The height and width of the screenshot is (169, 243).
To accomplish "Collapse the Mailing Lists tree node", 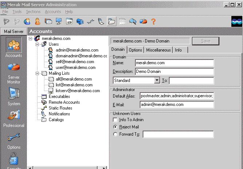I will 37,73.
